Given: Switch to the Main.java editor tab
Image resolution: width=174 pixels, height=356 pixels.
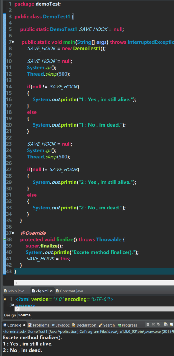Looking at the screenshot, I should pos(14,291).
